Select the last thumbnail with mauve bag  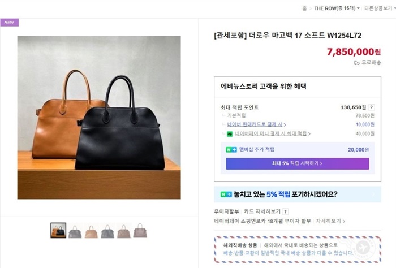pos(140,230)
